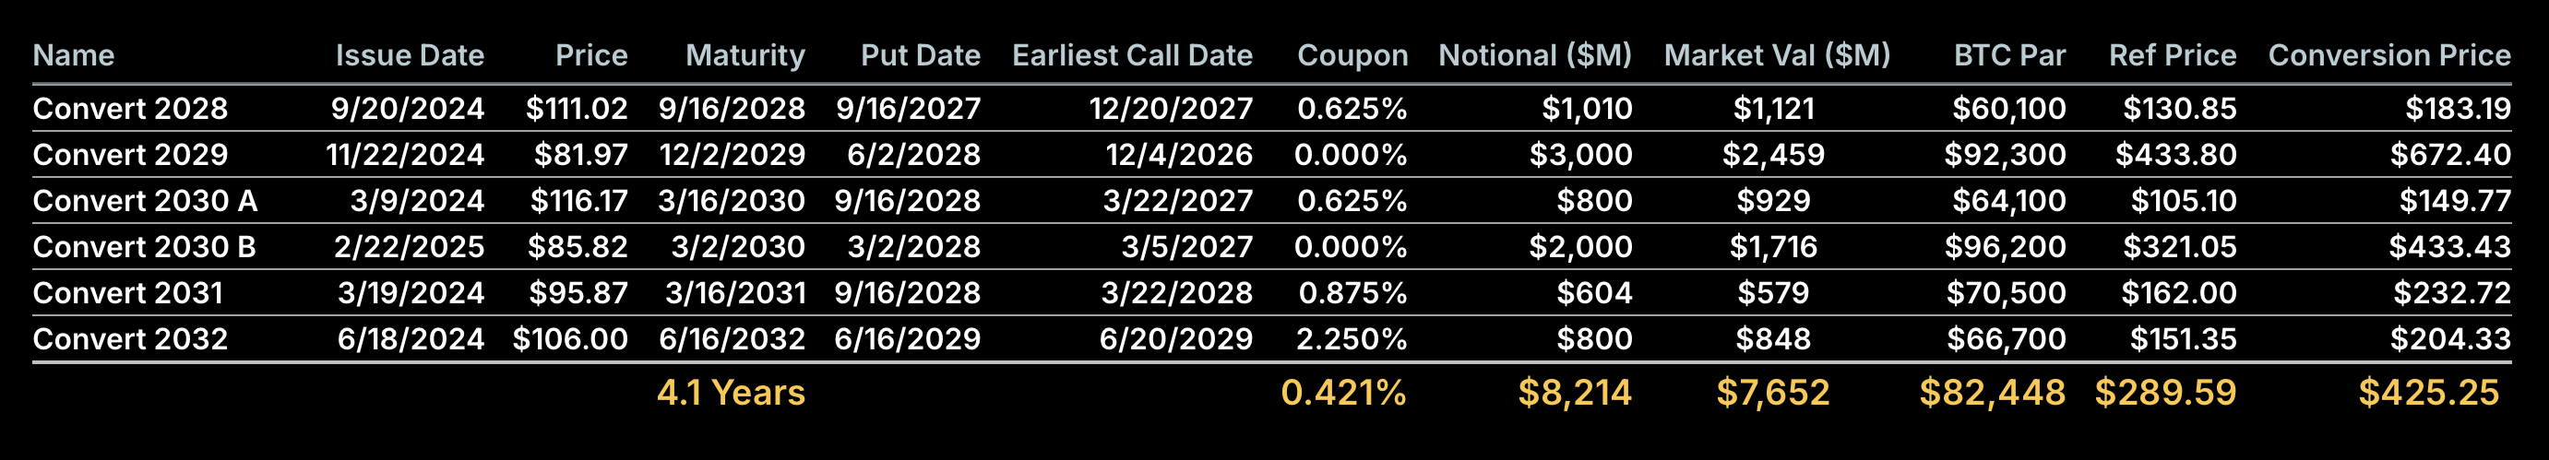Click the Ref Price column header

tap(2172, 55)
